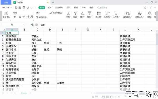Open a new document tab with +
158x99 pixels.
[x=53, y=2]
